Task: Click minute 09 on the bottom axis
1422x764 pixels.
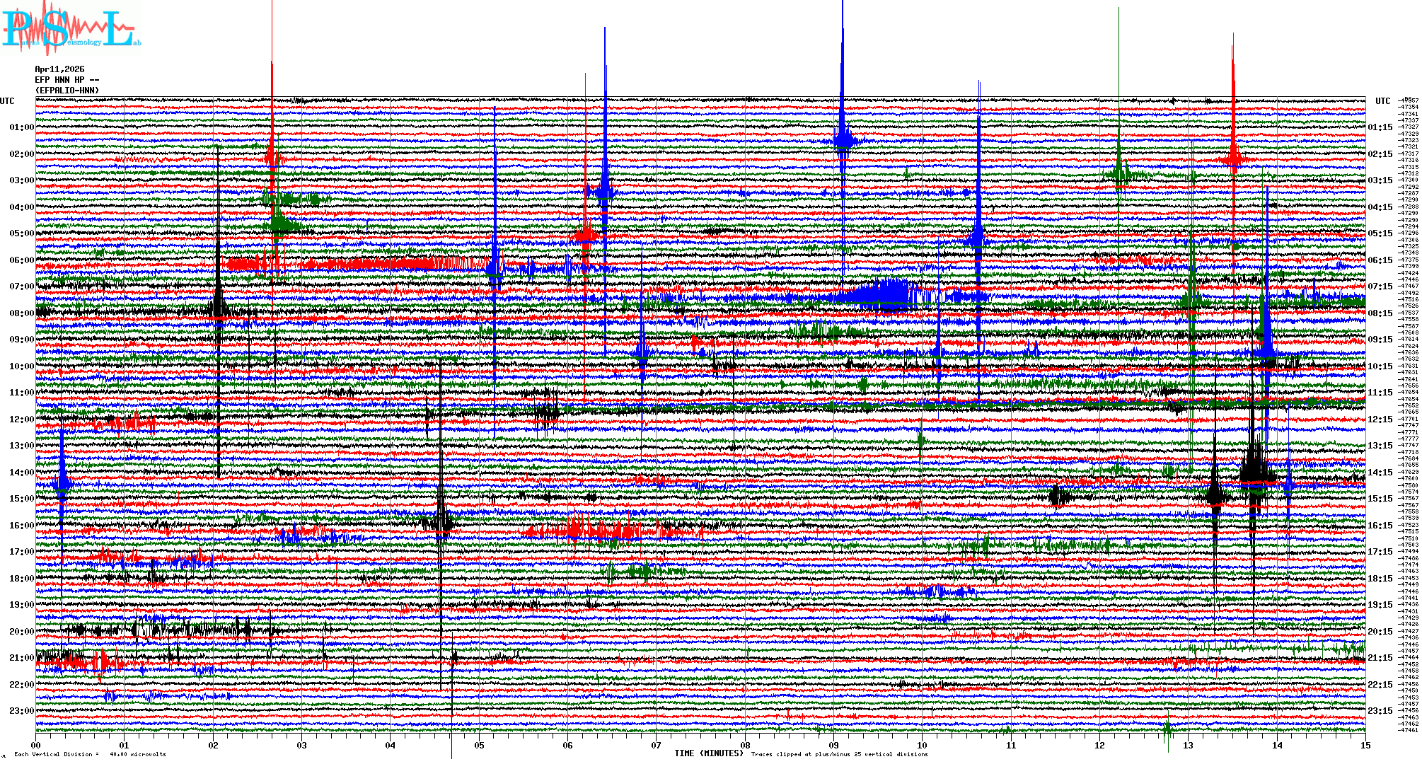Action: point(833,745)
